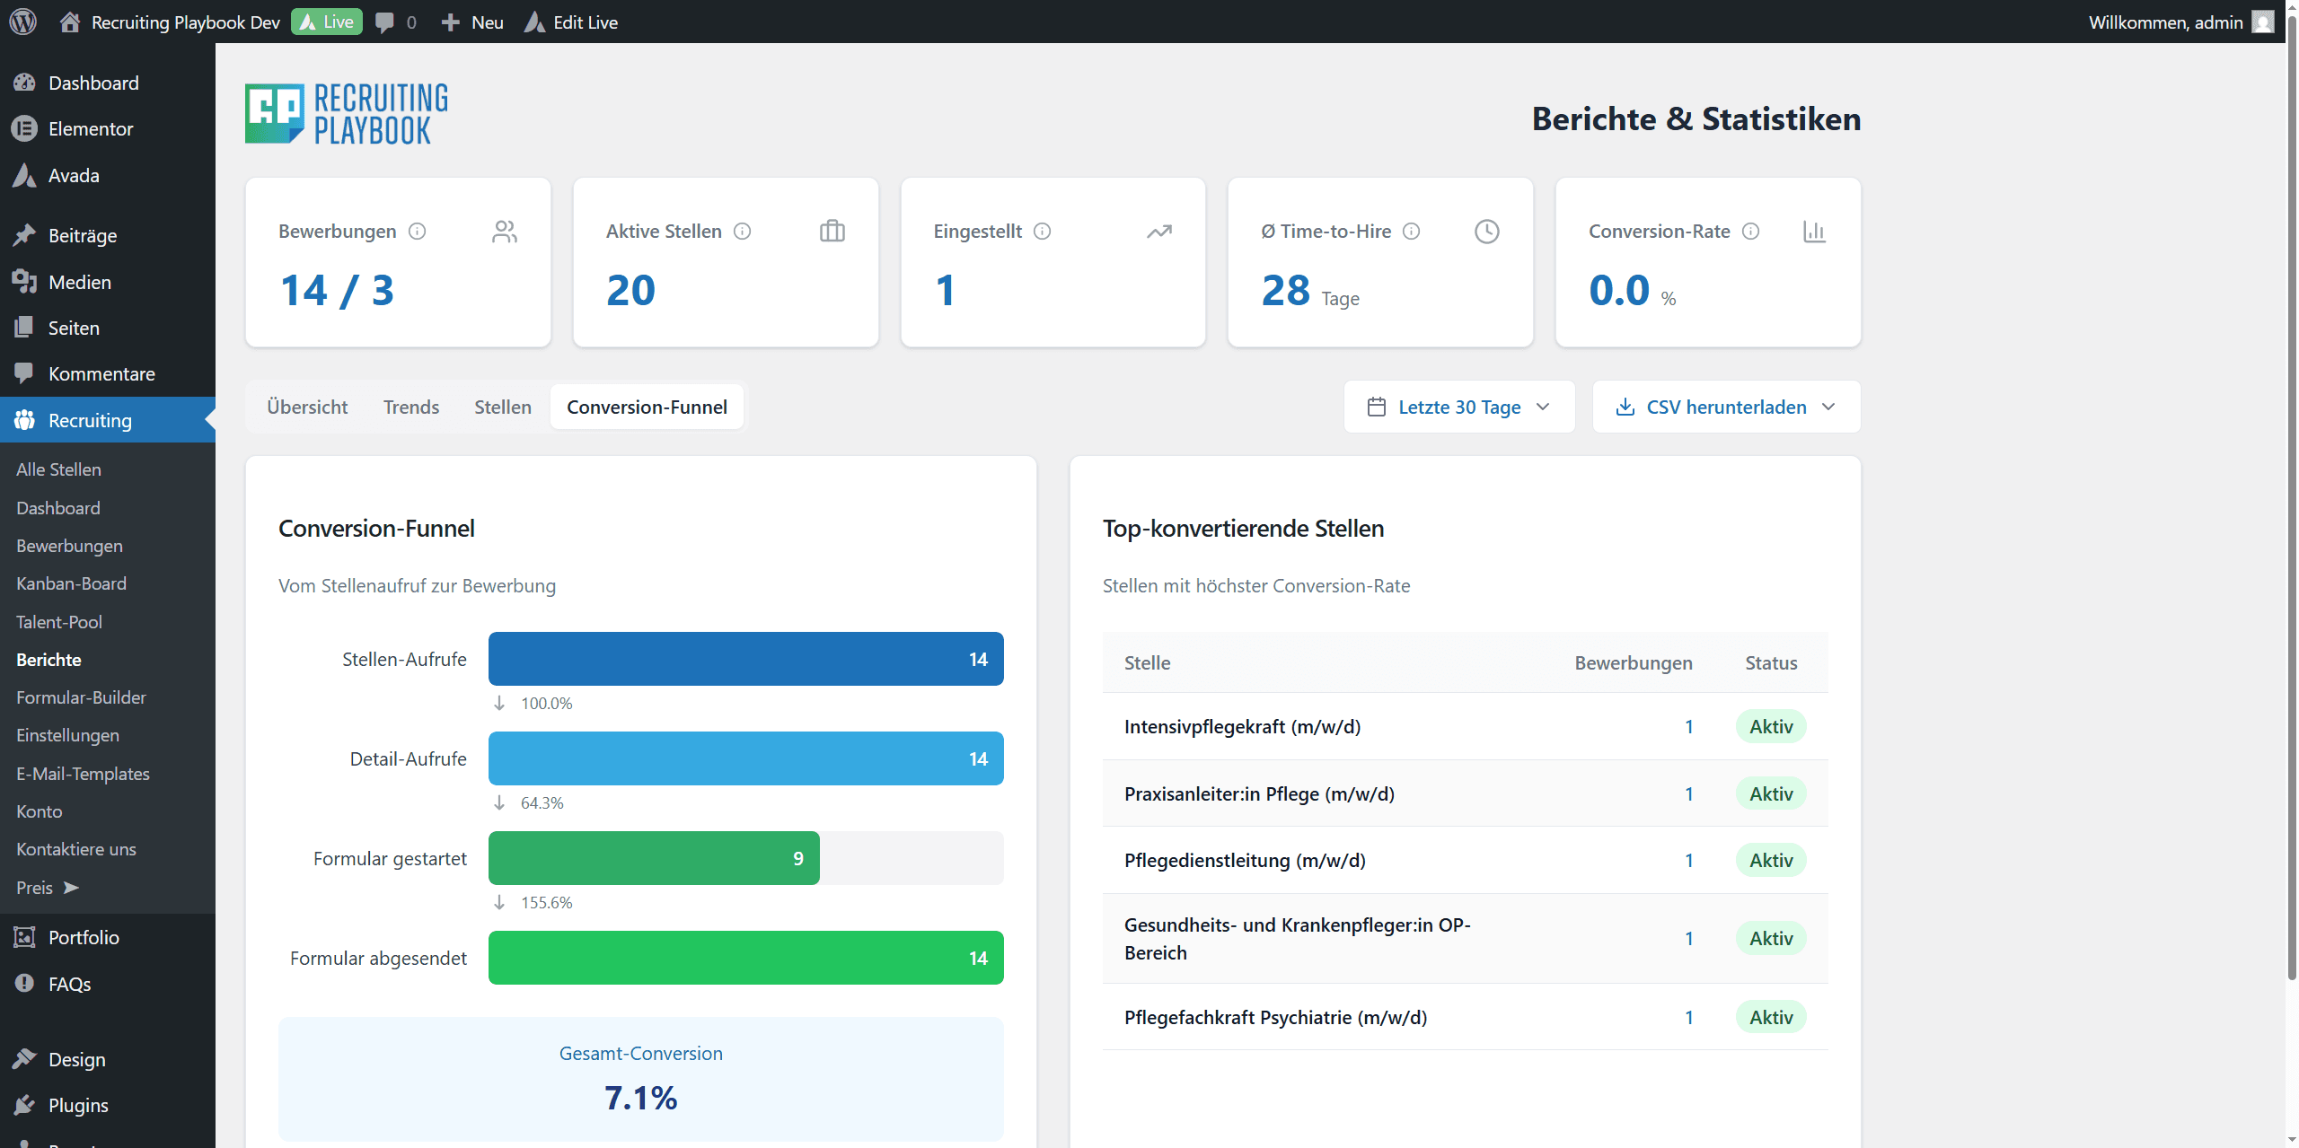The width and height of the screenshot is (2299, 1148).
Task: Click the green Formular abgesendet funnel bar
Action: (745, 958)
